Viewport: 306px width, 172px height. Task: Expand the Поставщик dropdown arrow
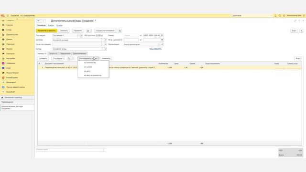79,35
